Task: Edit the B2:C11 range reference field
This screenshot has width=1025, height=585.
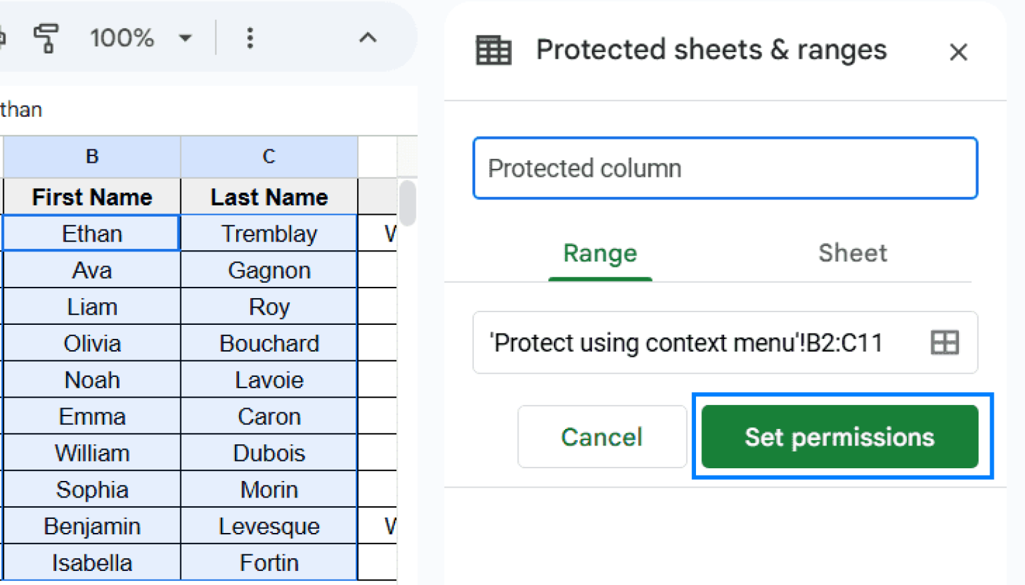Action: coord(686,342)
